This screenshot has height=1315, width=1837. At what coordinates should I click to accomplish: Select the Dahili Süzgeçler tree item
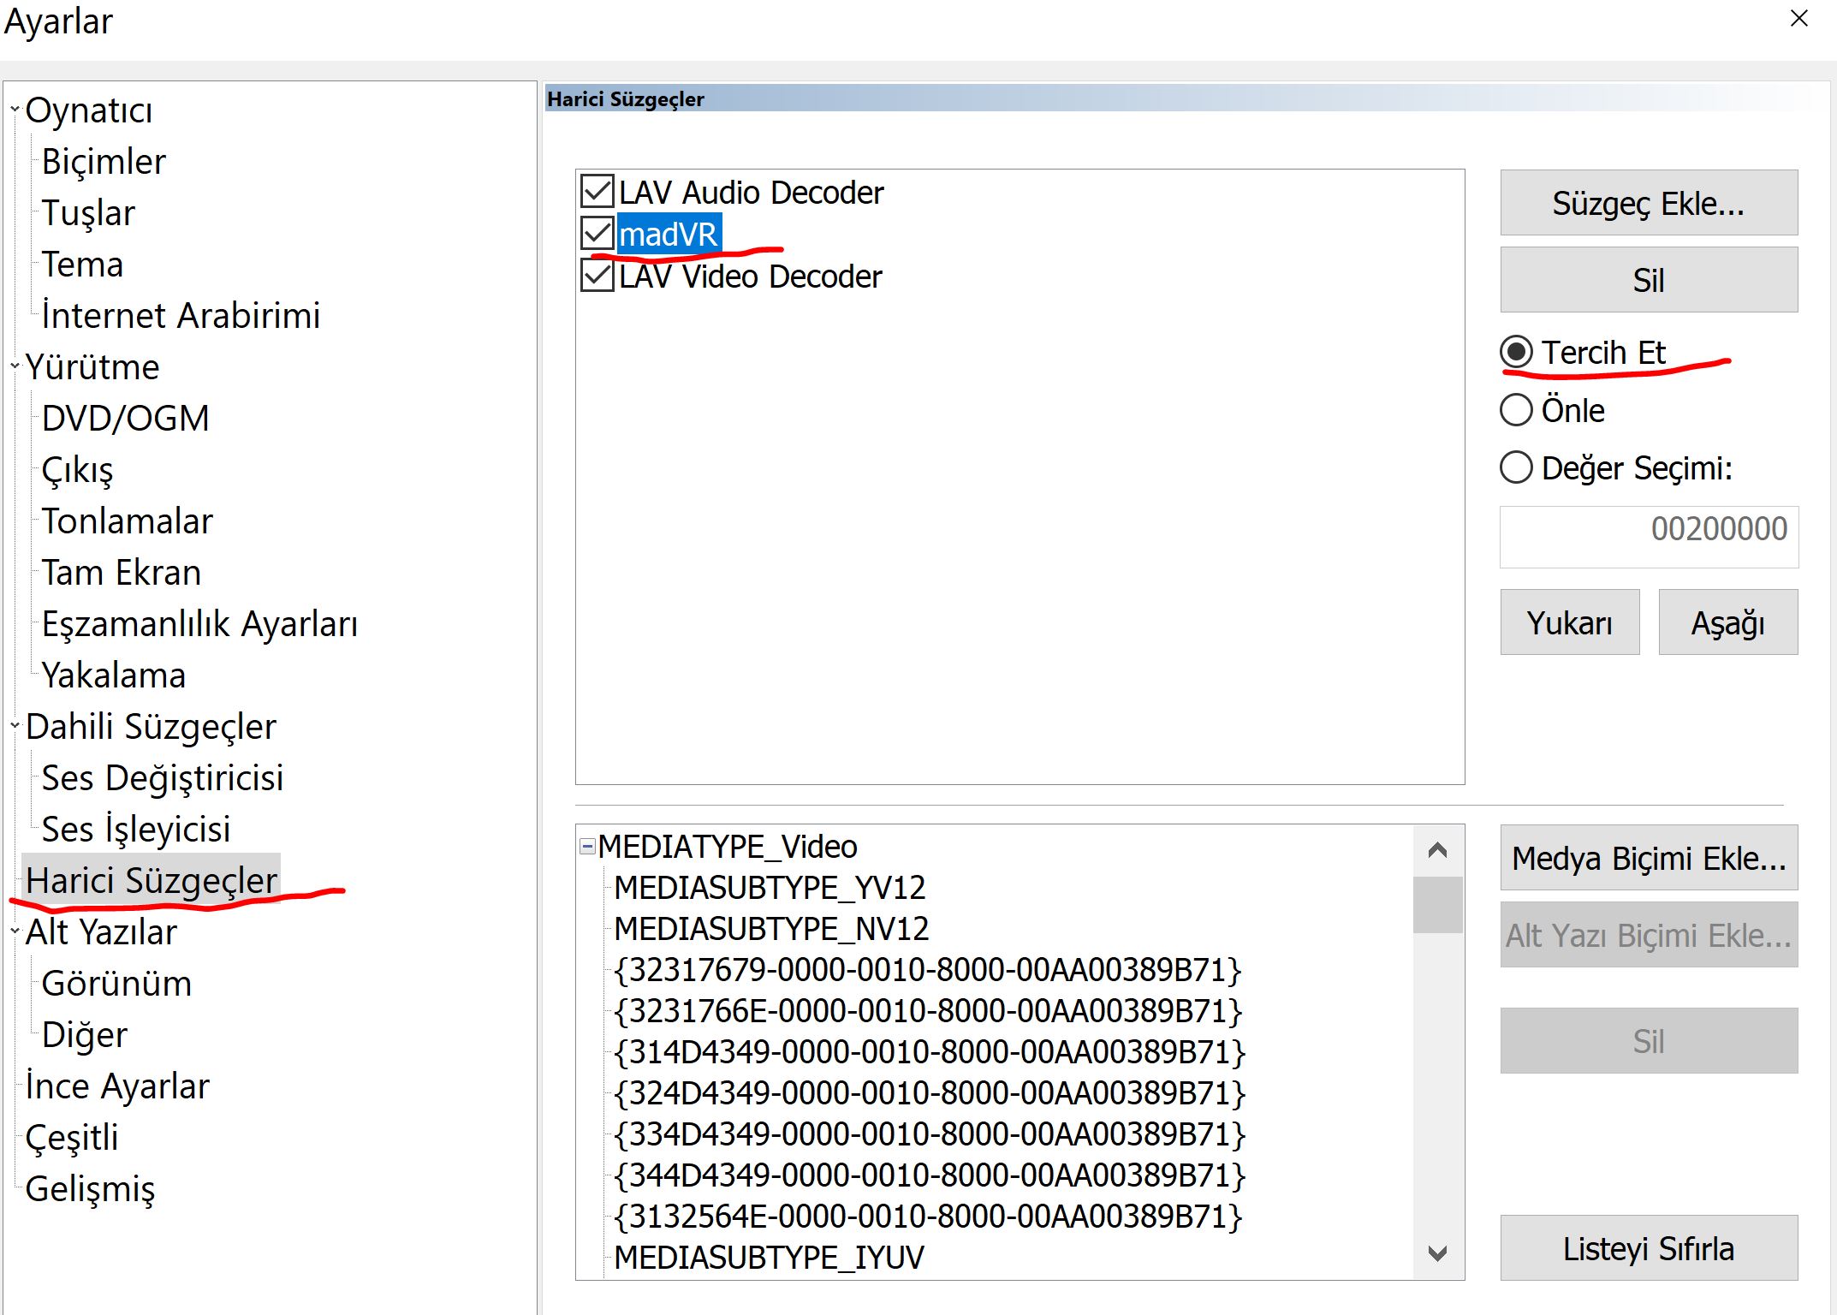[151, 726]
